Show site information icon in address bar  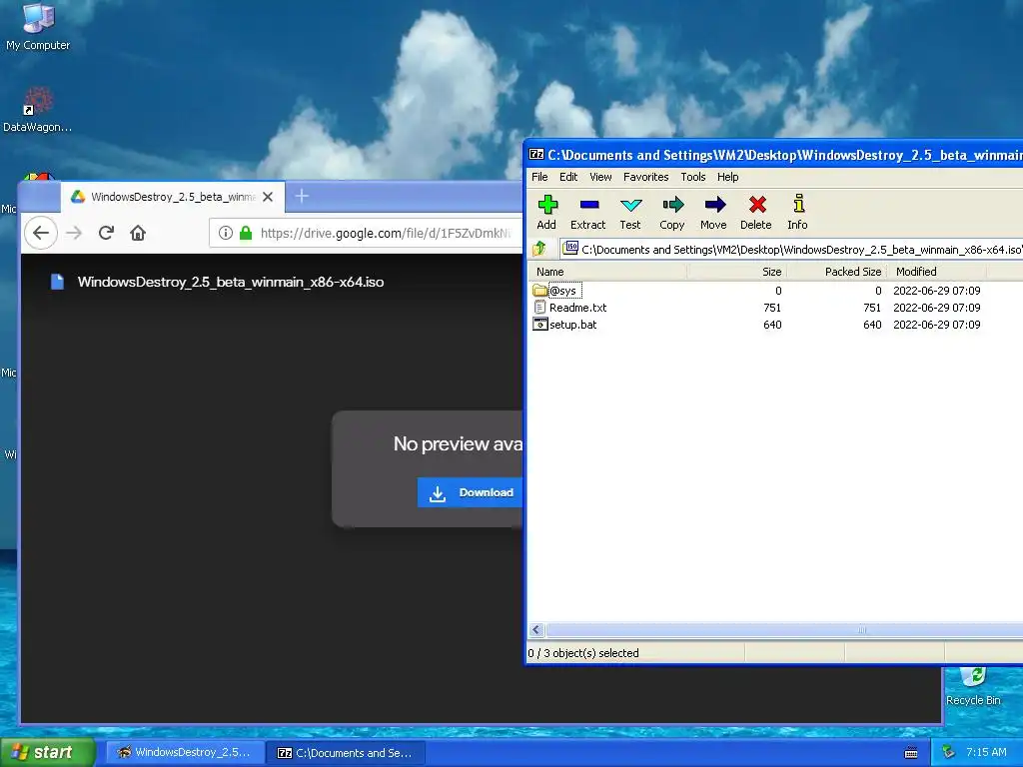coord(226,233)
